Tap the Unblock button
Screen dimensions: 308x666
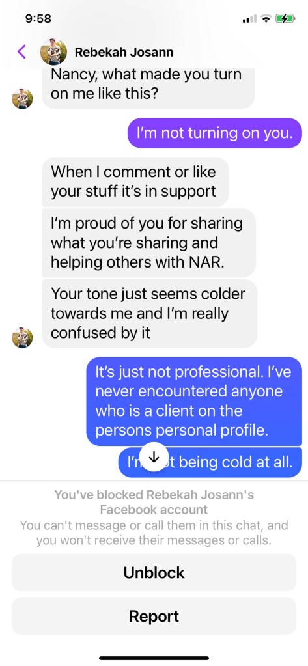pos(154,572)
